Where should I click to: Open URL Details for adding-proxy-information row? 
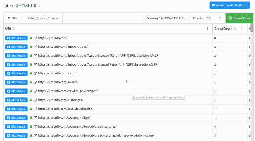pos(16,136)
